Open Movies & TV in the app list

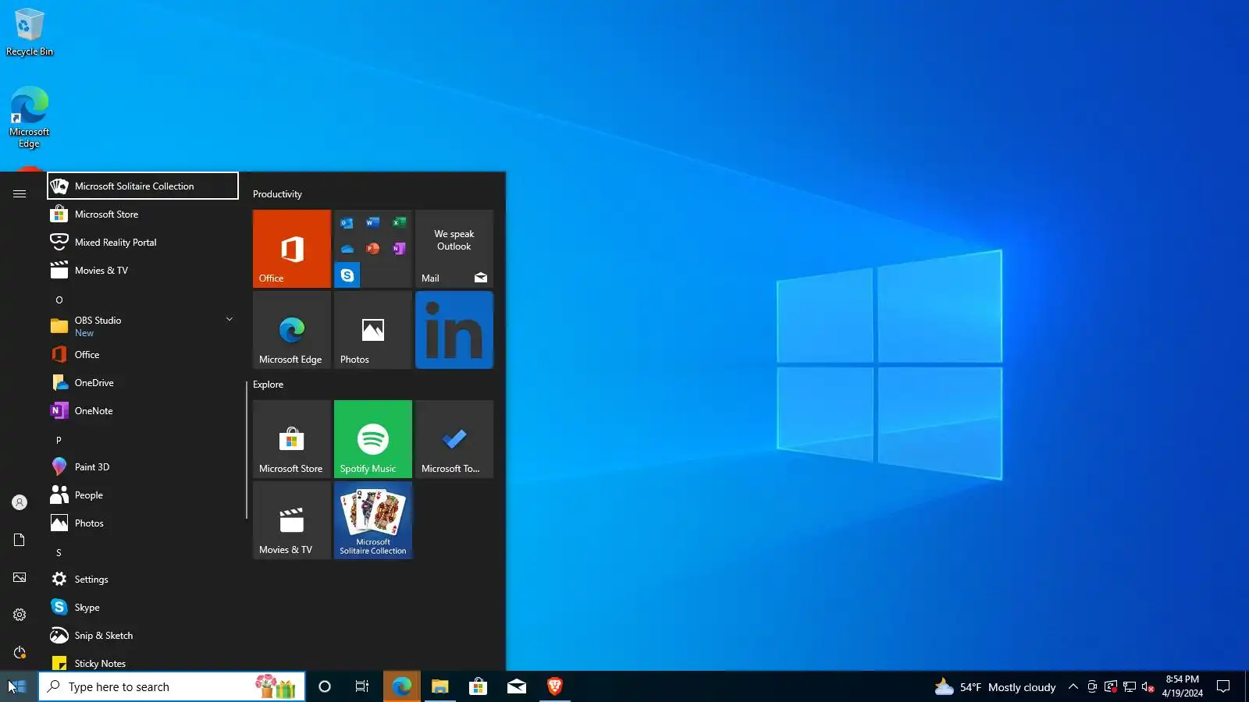pyautogui.click(x=143, y=270)
